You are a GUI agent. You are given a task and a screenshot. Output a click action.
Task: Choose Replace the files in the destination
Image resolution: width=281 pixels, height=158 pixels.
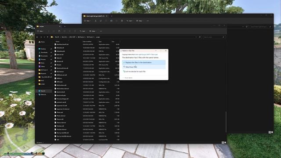(x=144, y=62)
